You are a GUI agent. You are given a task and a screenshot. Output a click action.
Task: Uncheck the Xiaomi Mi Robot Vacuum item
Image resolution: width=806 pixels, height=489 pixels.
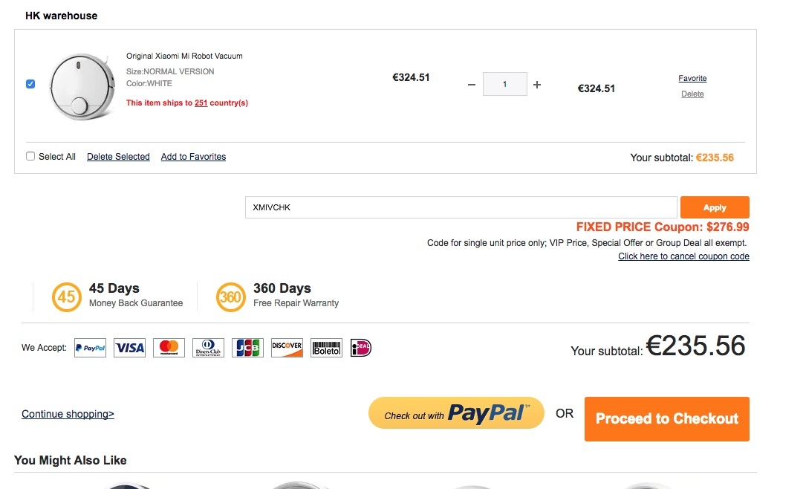pos(30,84)
